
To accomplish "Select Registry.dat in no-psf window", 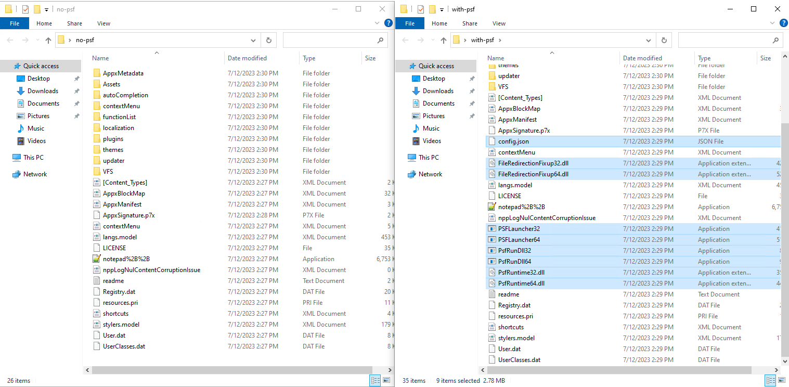I will pyautogui.click(x=119, y=292).
